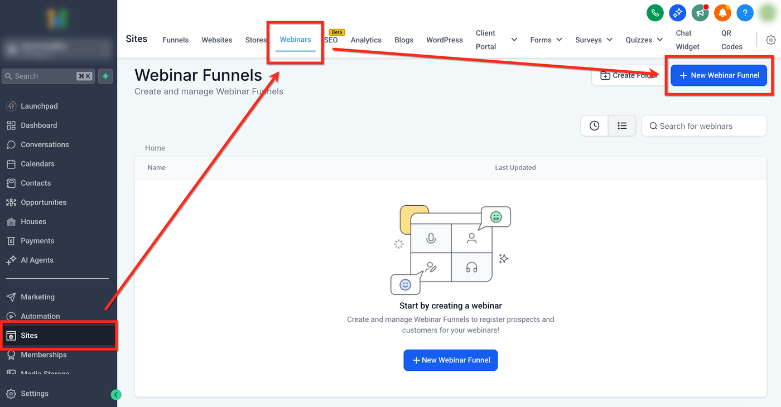Image resolution: width=781 pixels, height=407 pixels.
Task: Open the orange bell notifications icon
Action: pos(722,13)
